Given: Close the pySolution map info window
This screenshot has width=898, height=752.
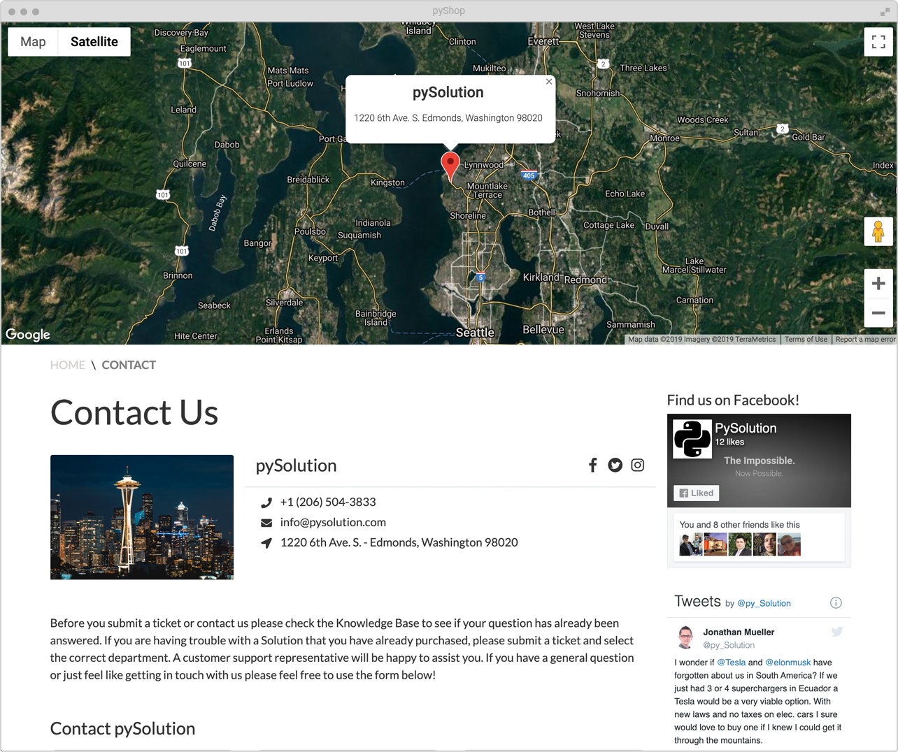Looking at the screenshot, I should pos(549,82).
